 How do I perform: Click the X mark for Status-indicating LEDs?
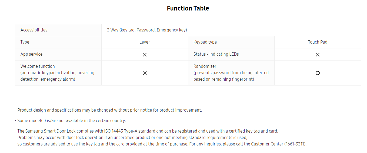(318, 55)
